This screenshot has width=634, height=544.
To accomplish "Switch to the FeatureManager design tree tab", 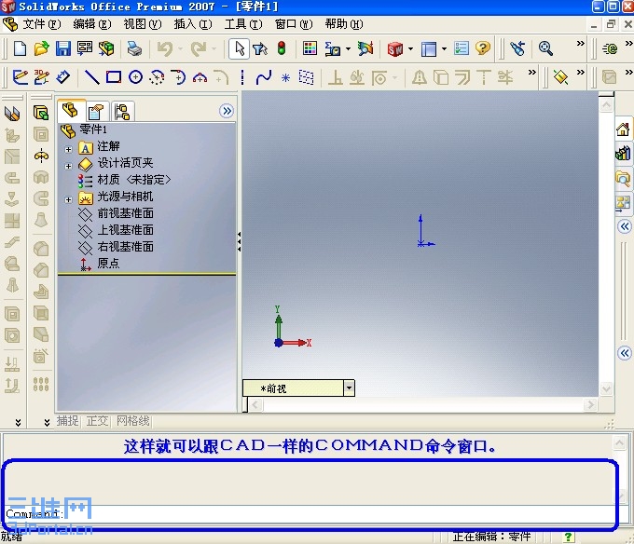I will [x=71, y=110].
